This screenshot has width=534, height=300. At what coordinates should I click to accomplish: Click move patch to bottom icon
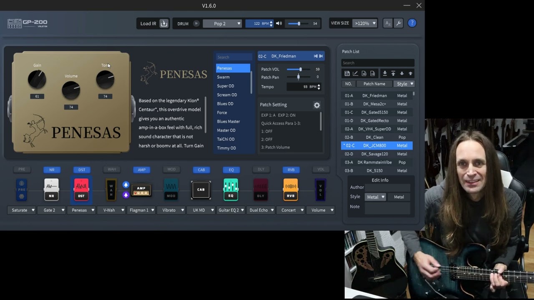(385, 73)
